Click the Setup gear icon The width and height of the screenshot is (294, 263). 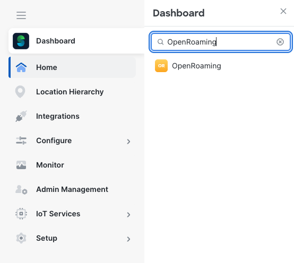pos(21,238)
